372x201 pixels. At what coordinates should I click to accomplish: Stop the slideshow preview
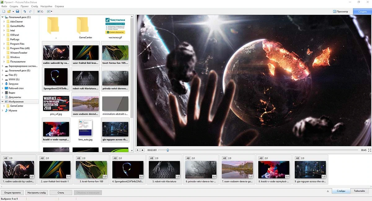coord(143,150)
